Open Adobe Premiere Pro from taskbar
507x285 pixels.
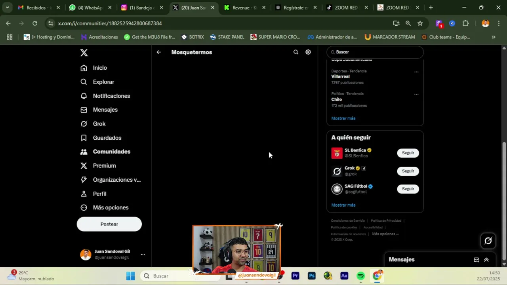295,276
